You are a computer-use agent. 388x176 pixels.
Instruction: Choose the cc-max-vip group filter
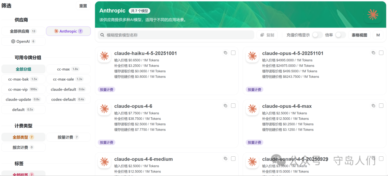point(23,89)
